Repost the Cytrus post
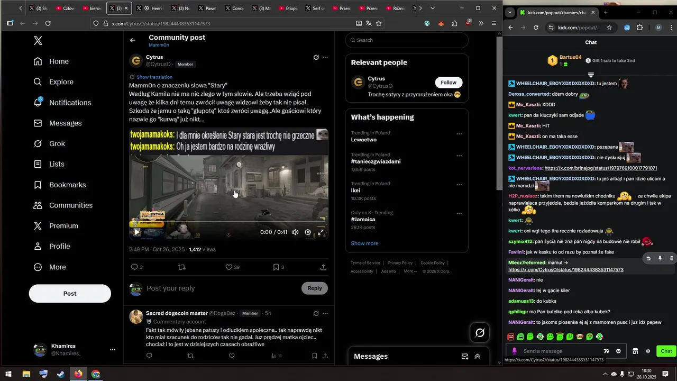The height and width of the screenshot is (381, 677). (x=181, y=267)
